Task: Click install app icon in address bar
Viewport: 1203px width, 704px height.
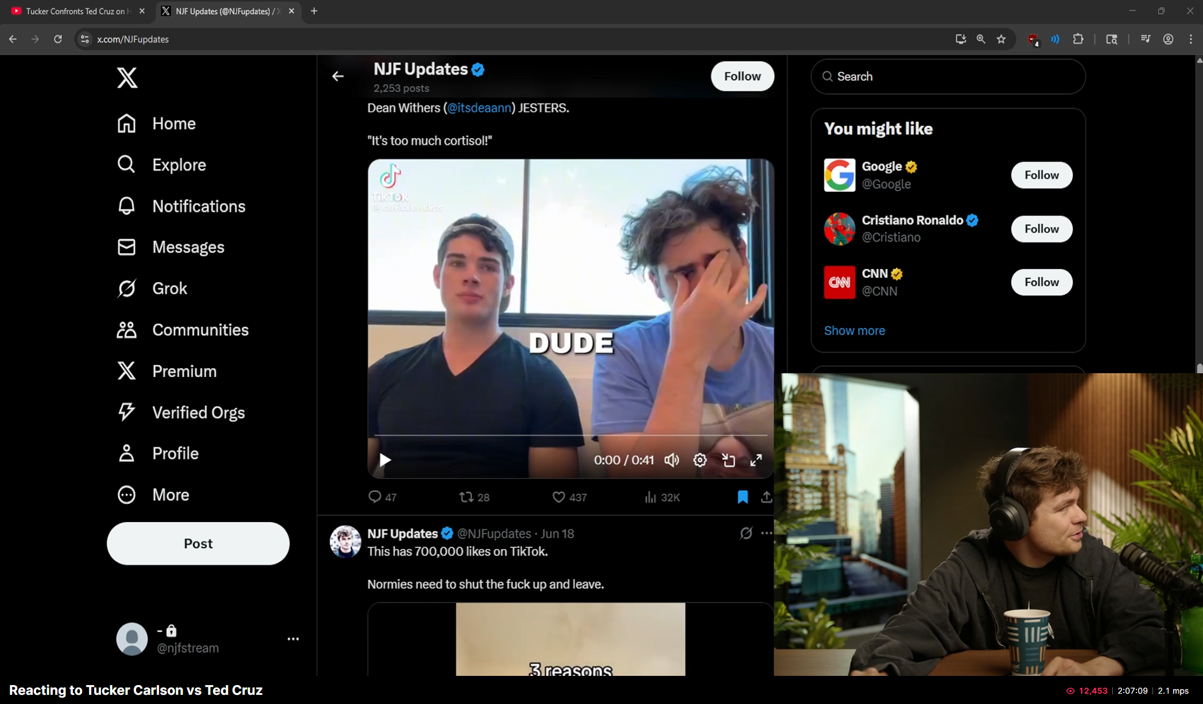Action: 960,39
